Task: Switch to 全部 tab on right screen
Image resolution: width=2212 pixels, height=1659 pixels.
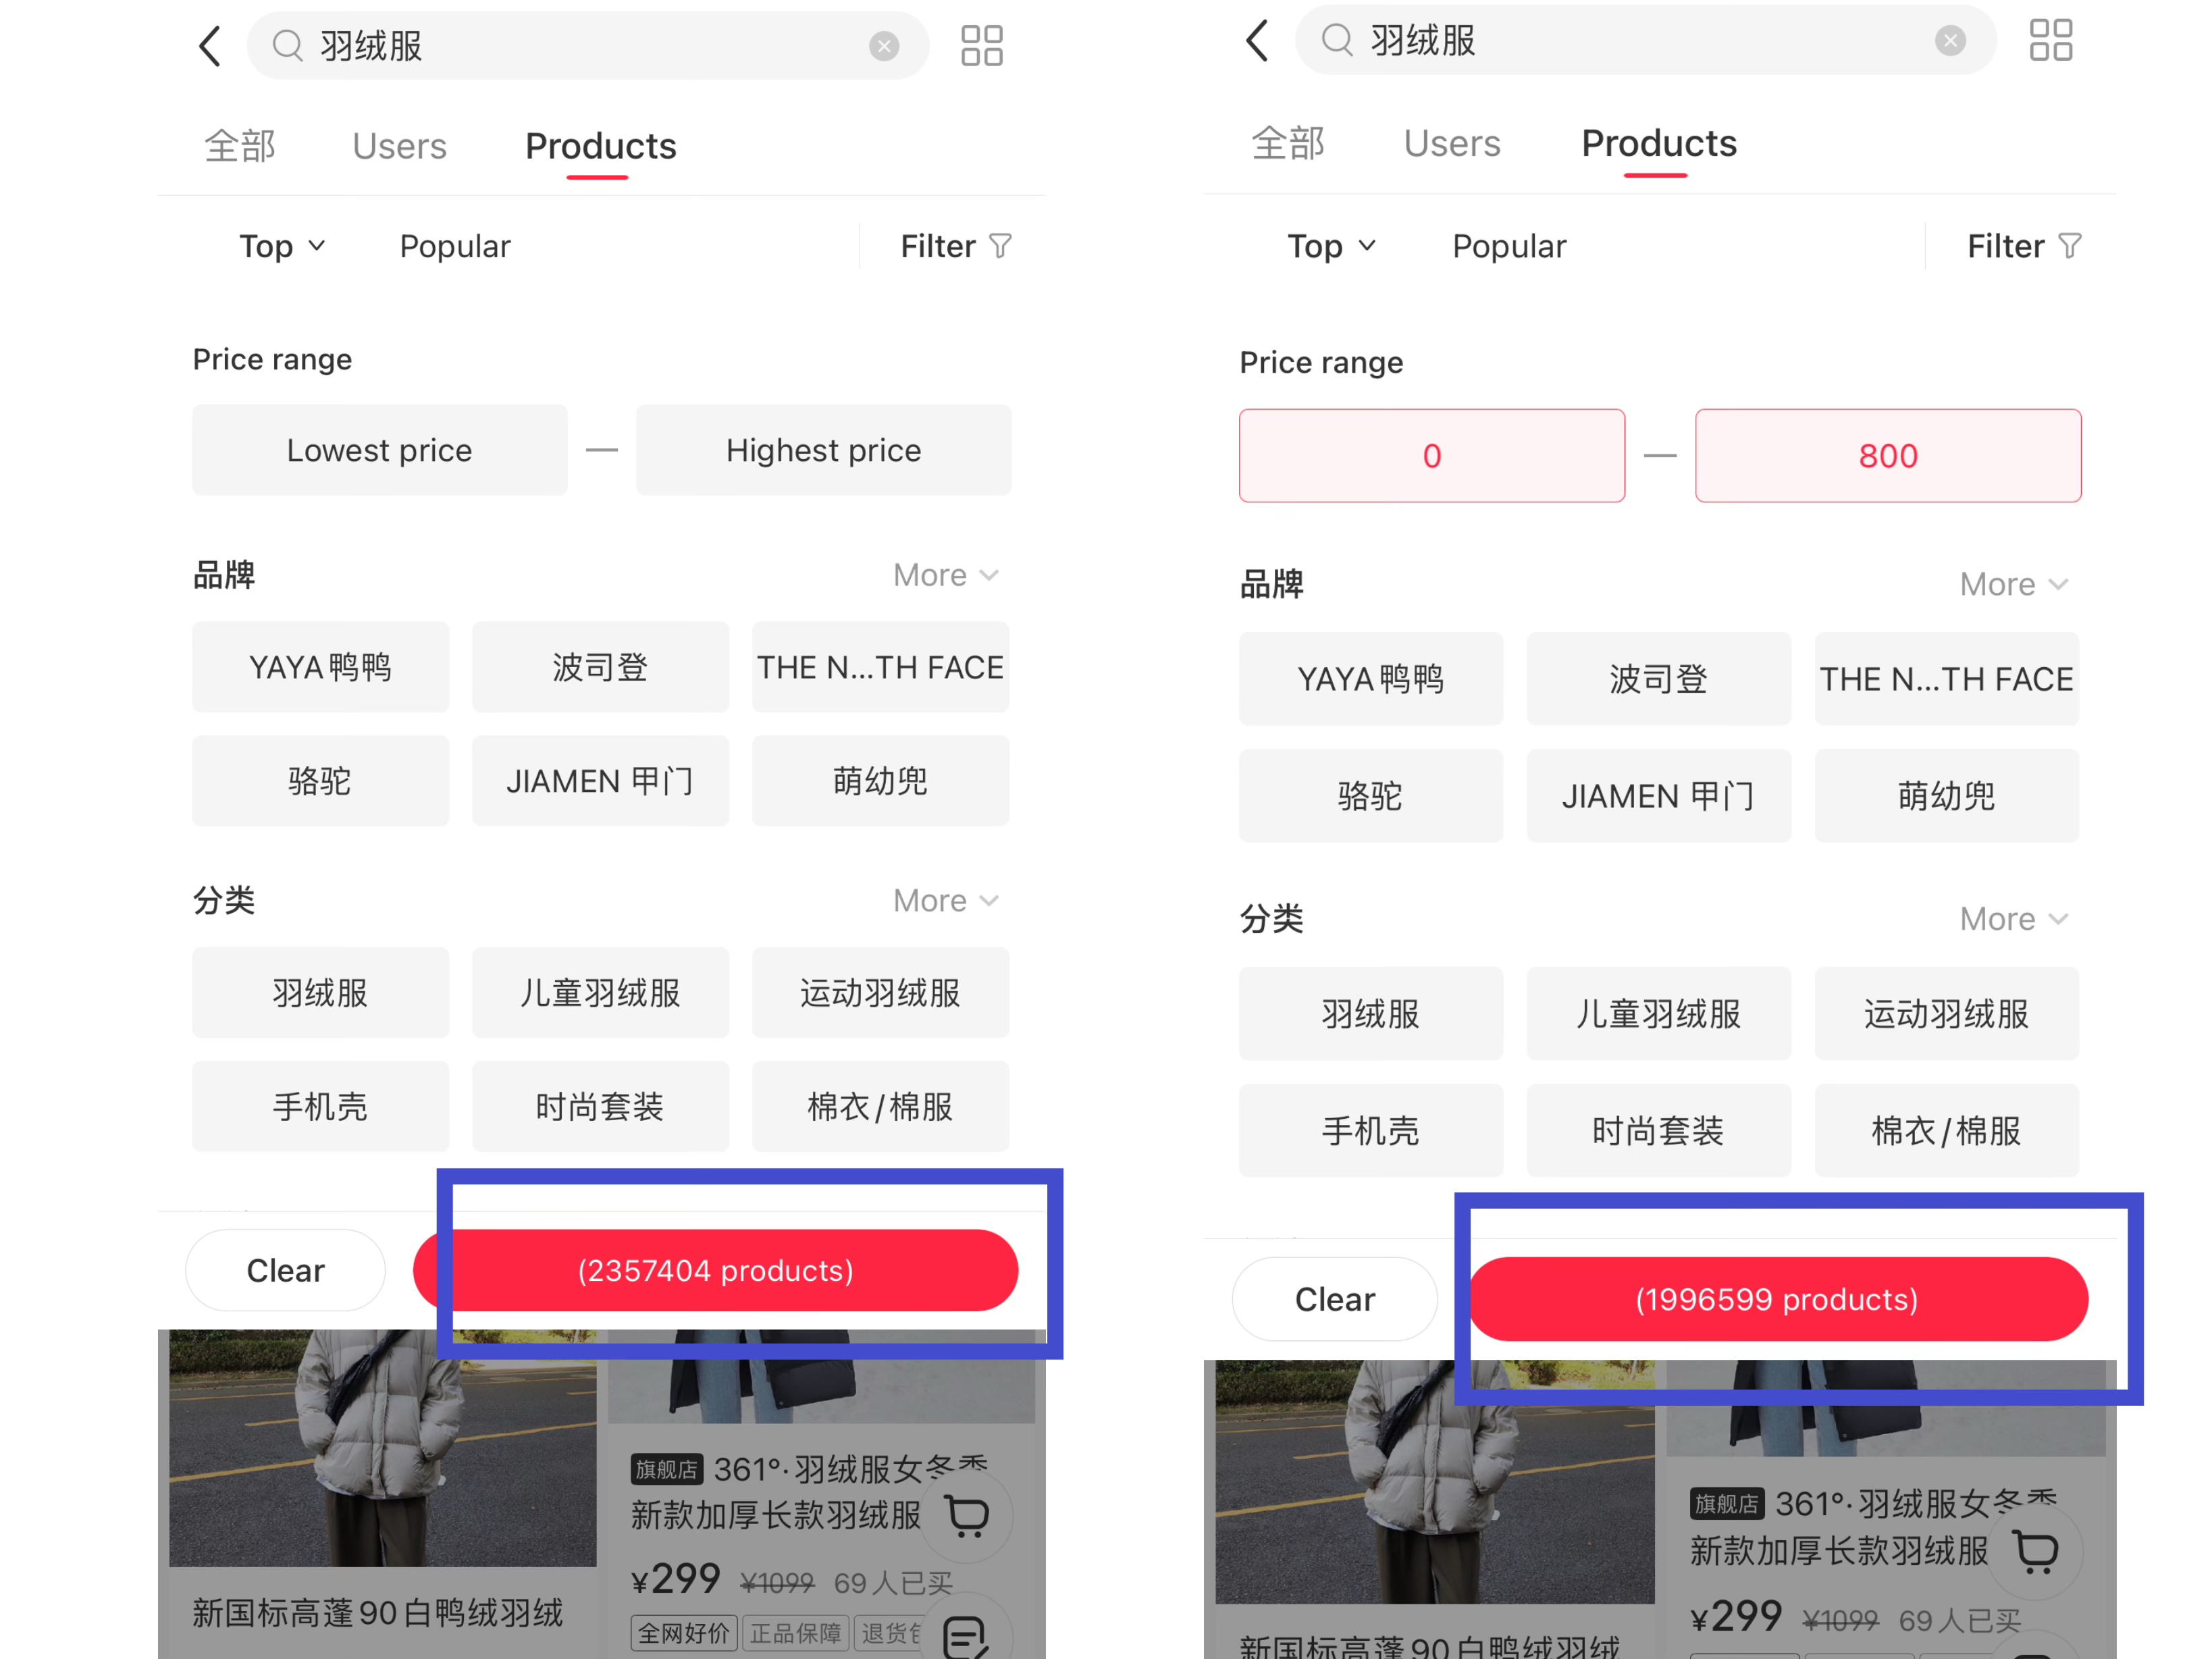Action: (x=1288, y=144)
